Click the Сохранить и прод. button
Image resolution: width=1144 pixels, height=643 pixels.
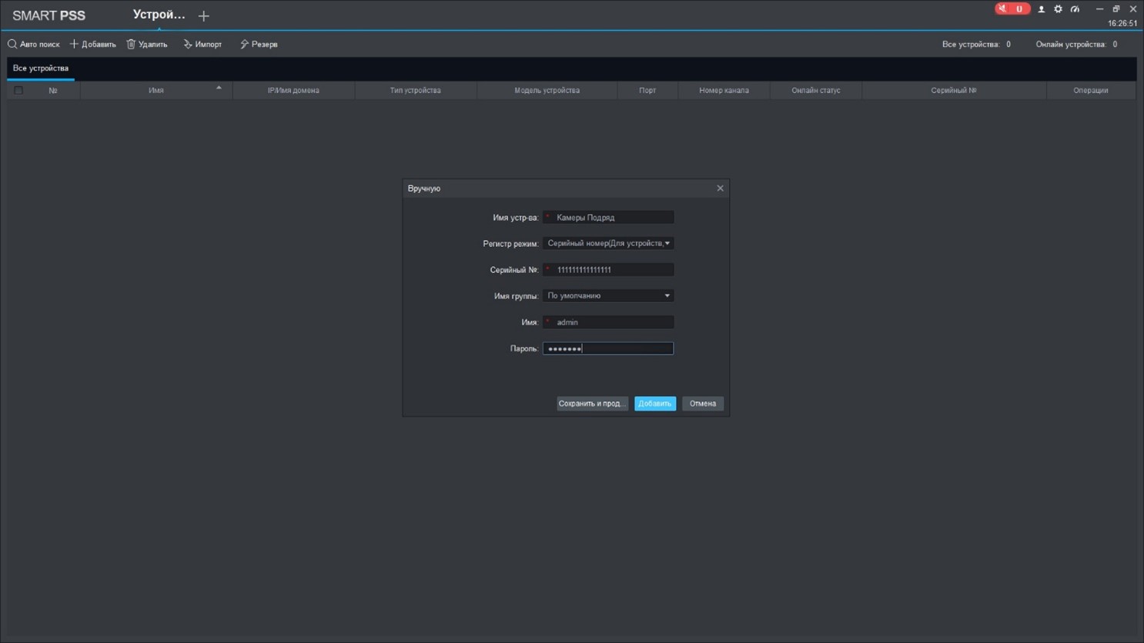click(591, 404)
